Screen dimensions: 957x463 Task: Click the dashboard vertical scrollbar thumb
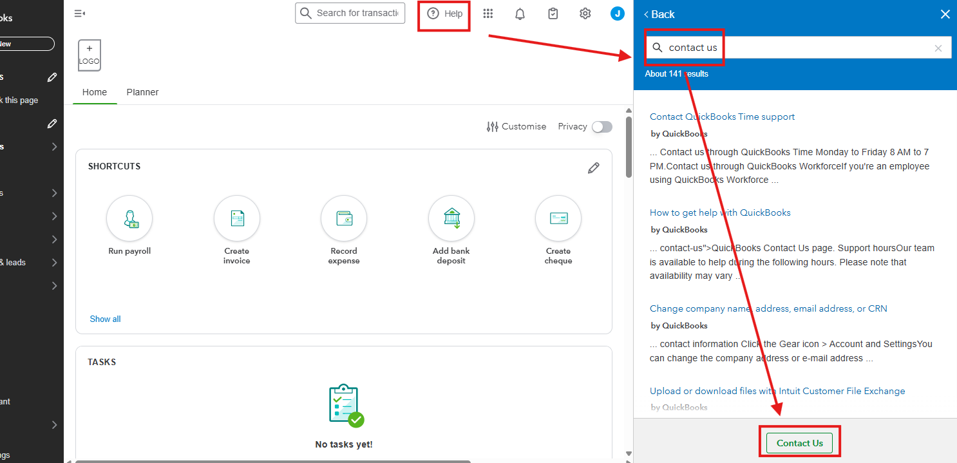629,147
